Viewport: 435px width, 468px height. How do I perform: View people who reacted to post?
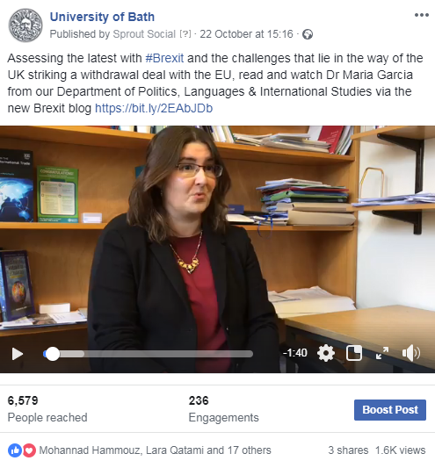155,450
